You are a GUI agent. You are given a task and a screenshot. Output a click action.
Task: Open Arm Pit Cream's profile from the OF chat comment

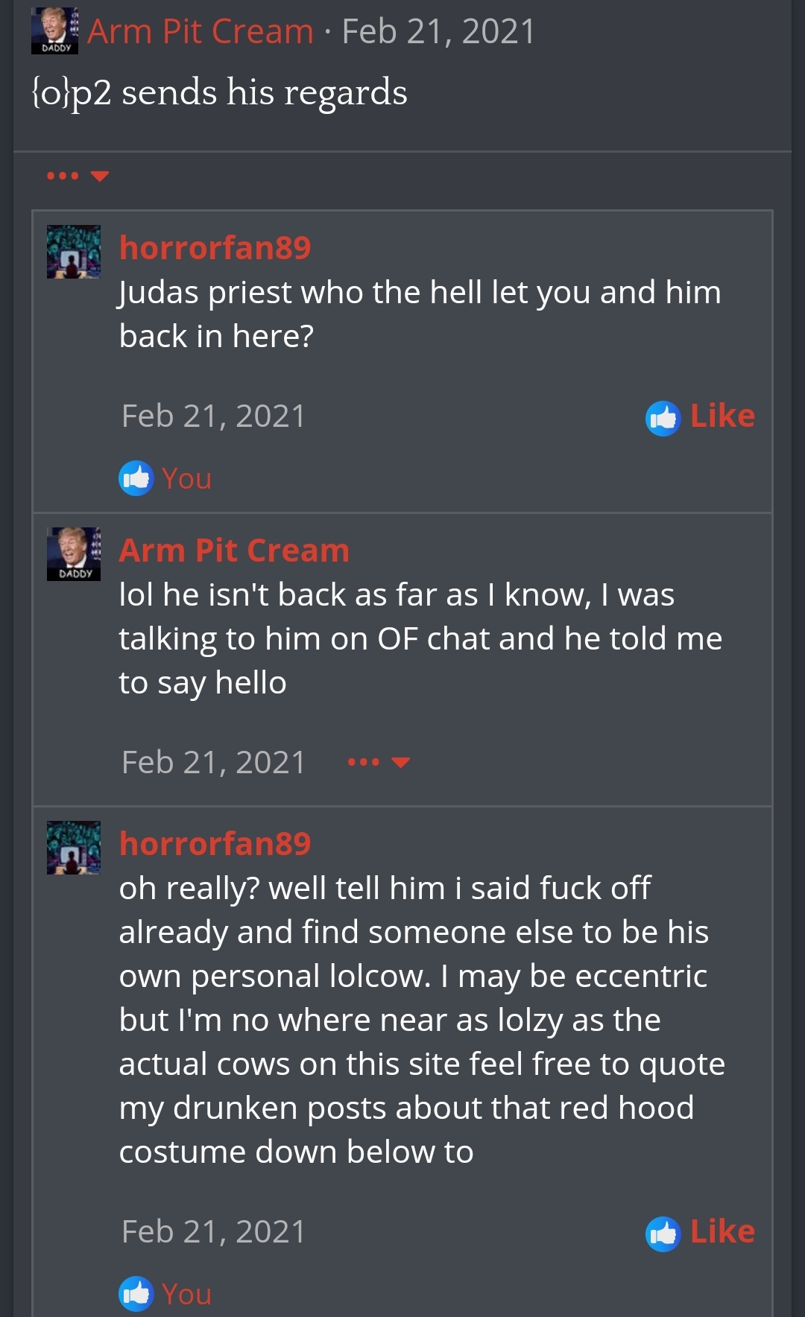tap(234, 550)
